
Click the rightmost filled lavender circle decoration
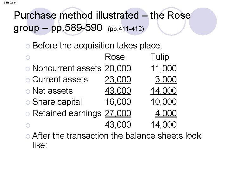(203, 21)
